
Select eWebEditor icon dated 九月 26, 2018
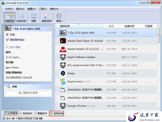[63, 90]
